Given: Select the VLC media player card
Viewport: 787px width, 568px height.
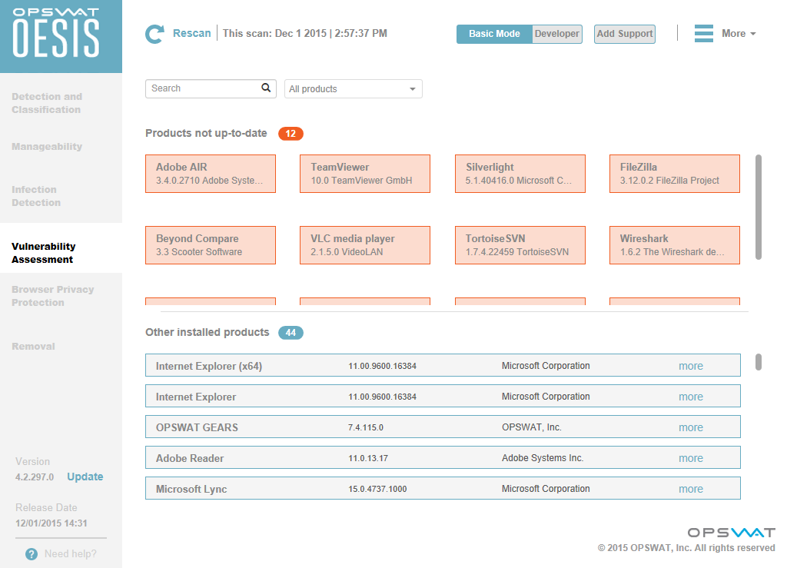Looking at the screenshot, I should [x=365, y=245].
